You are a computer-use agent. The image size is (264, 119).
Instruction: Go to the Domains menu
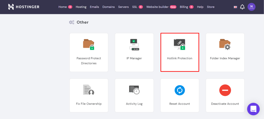coord(109,7)
